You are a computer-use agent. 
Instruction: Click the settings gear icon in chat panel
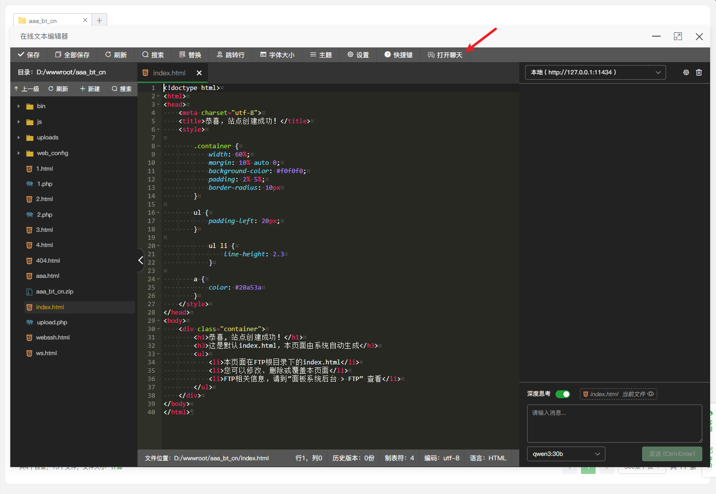pyautogui.click(x=686, y=72)
